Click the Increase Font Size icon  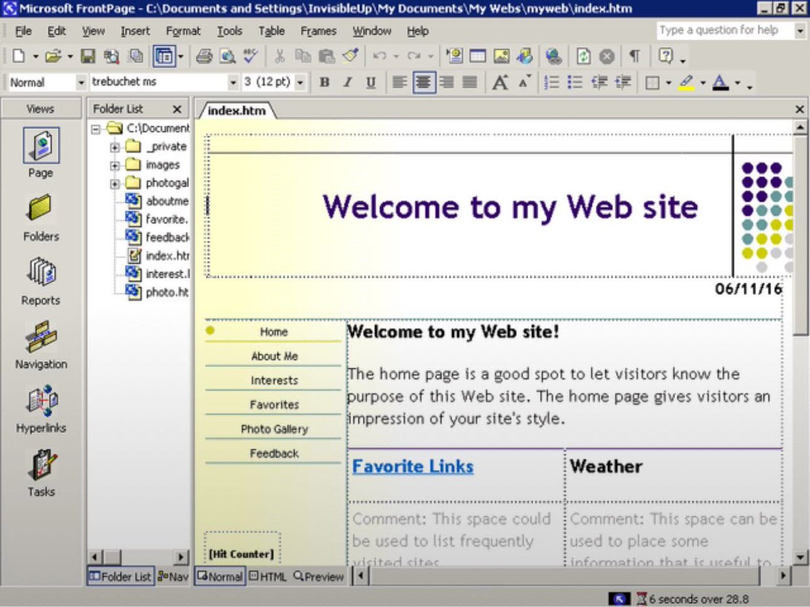500,82
